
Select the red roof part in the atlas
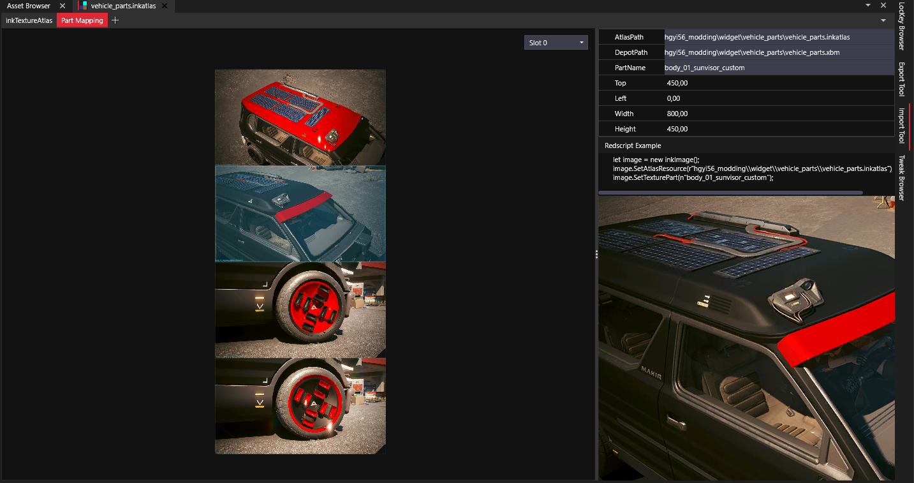tap(300, 117)
